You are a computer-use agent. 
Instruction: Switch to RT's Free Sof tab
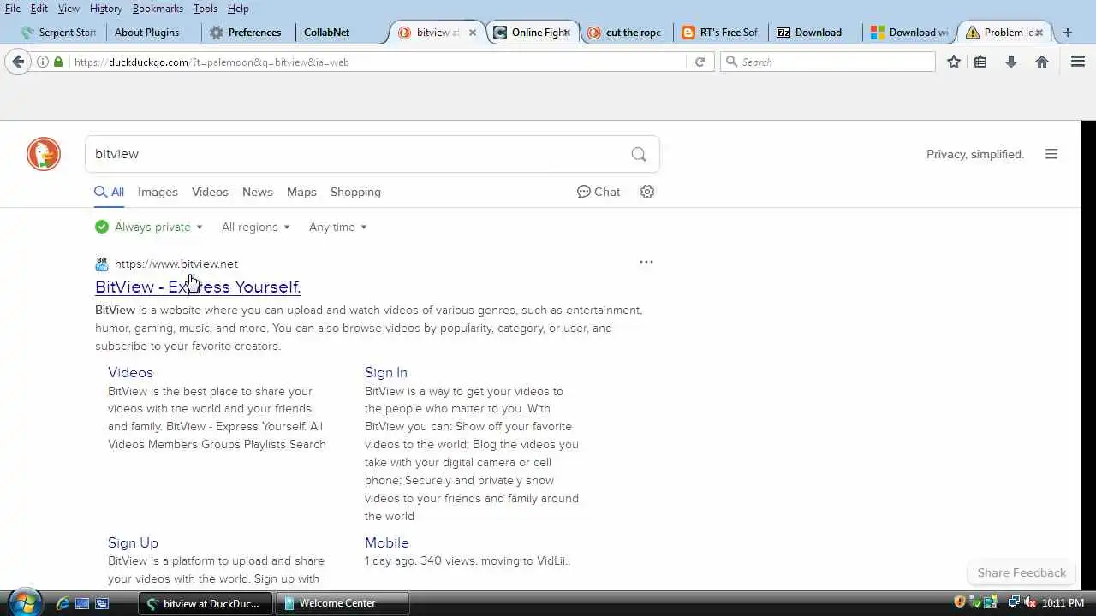click(x=721, y=33)
